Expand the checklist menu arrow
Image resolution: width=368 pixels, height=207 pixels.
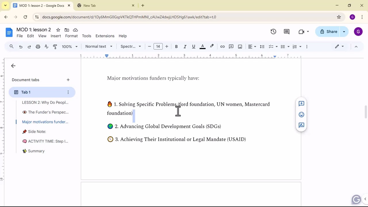point(277,47)
